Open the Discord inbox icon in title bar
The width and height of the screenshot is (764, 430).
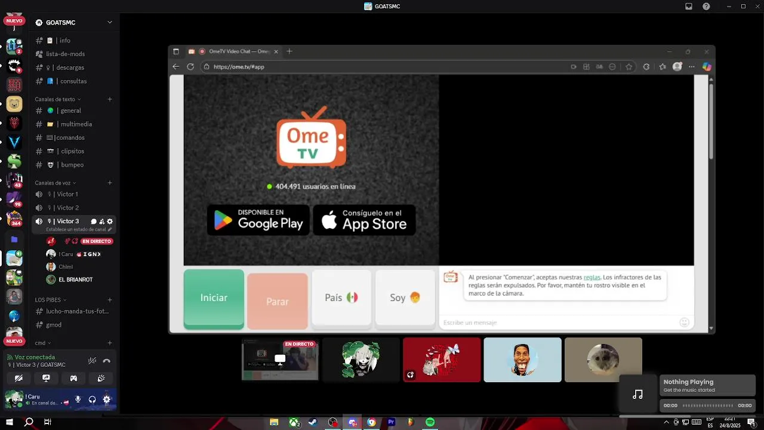tap(688, 6)
